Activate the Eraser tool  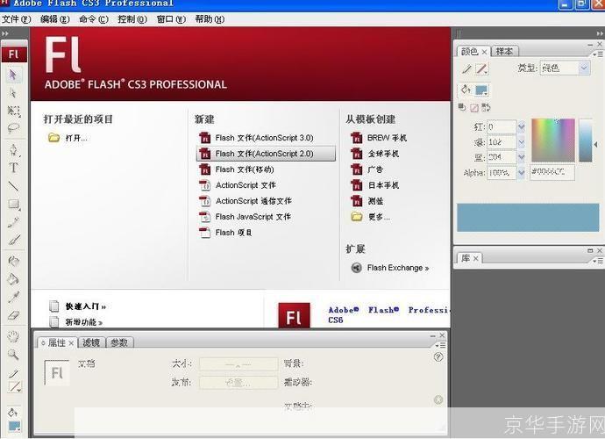pyautogui.click(x=13, y=315)
